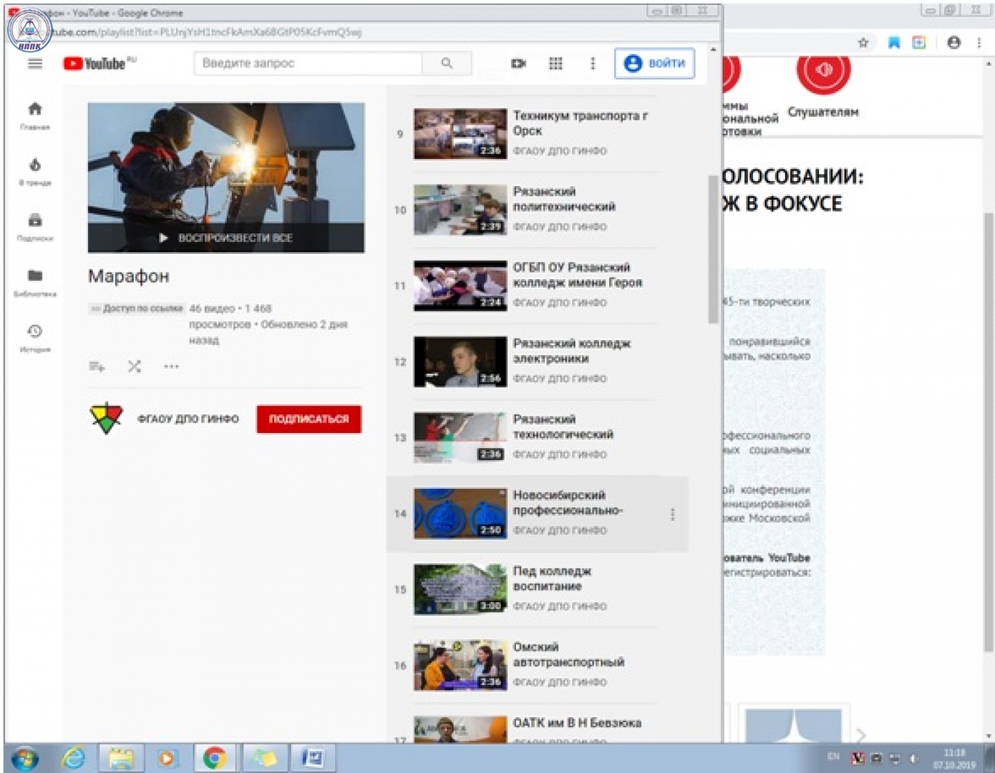Launch Internet Explorer from the taskbar
This screenshot has width=995, height=773.
click(74, 757)
